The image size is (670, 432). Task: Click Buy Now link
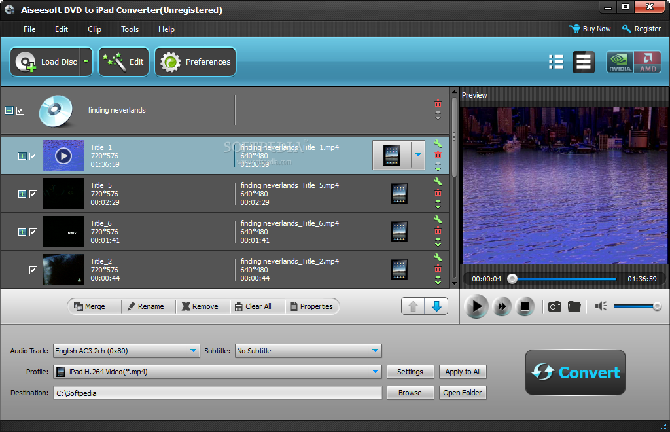point(590,29)
